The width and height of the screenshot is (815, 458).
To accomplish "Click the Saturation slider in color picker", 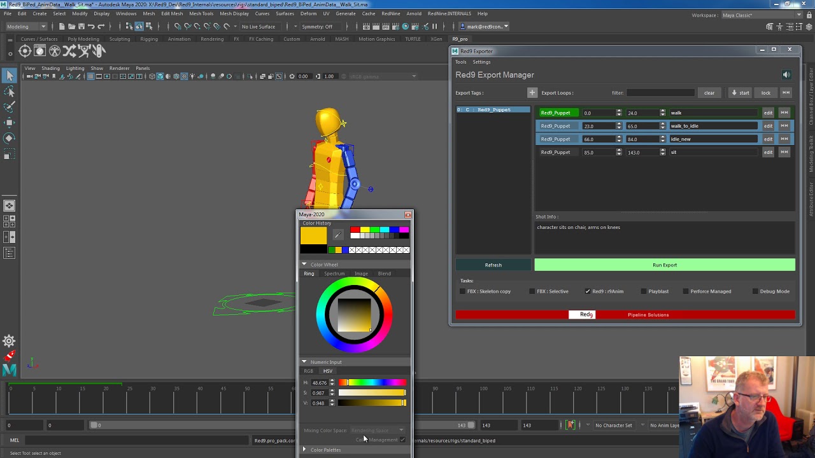I will pyautogui.click(x=372, y=392).
